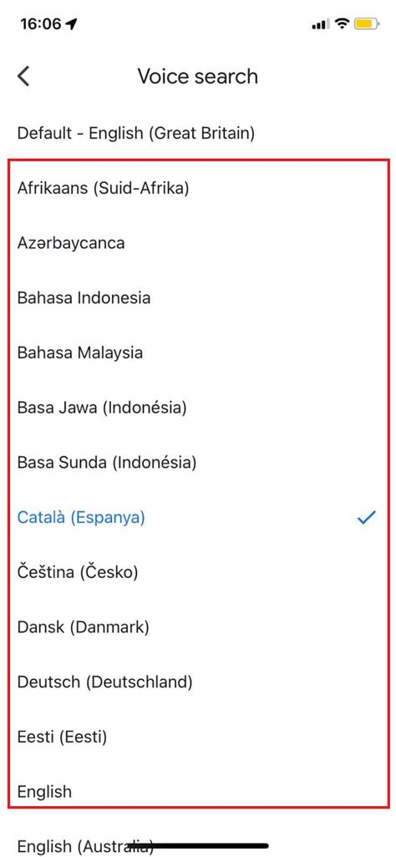Viewport: 396px width, 857px height.
Task: Tap the selected Català (Espanya) entry
Action: [x=198, y=517]
